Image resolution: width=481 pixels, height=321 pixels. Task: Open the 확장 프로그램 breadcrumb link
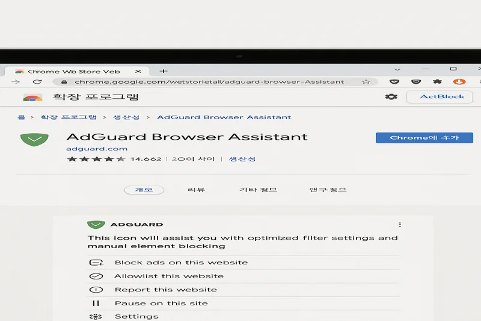tap(69, 117)
